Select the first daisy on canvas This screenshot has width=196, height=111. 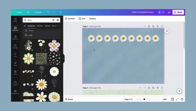click(x=91, y=38)
